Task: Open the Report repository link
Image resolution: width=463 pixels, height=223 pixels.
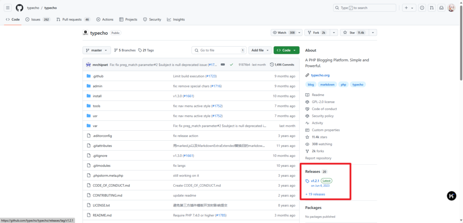Action: click(318, 158)
